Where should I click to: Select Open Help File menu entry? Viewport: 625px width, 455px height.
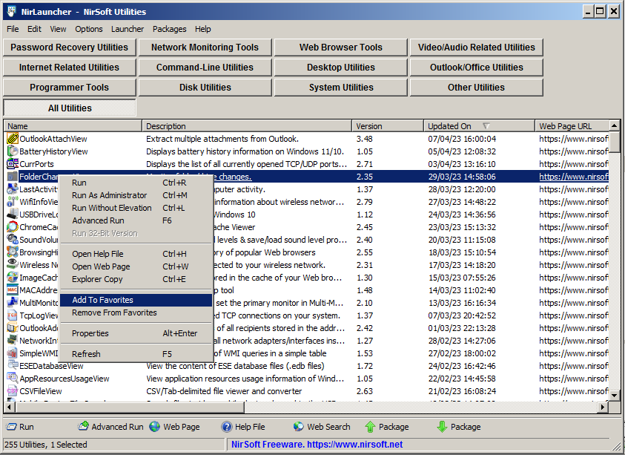(x=136, y=254)
